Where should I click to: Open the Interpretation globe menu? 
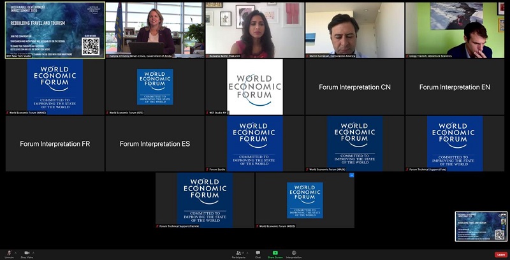point(294,253)
